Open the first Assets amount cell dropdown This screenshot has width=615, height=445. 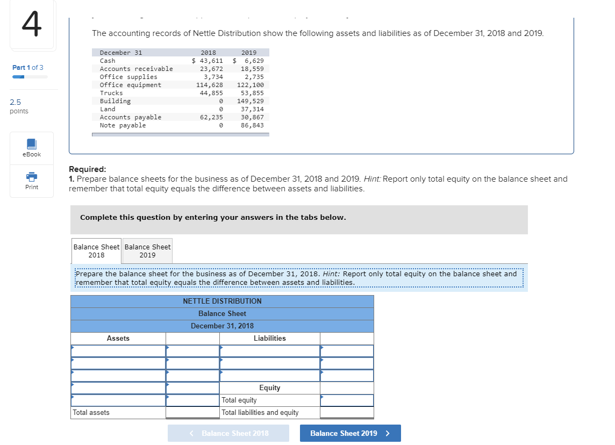(192, 351)
